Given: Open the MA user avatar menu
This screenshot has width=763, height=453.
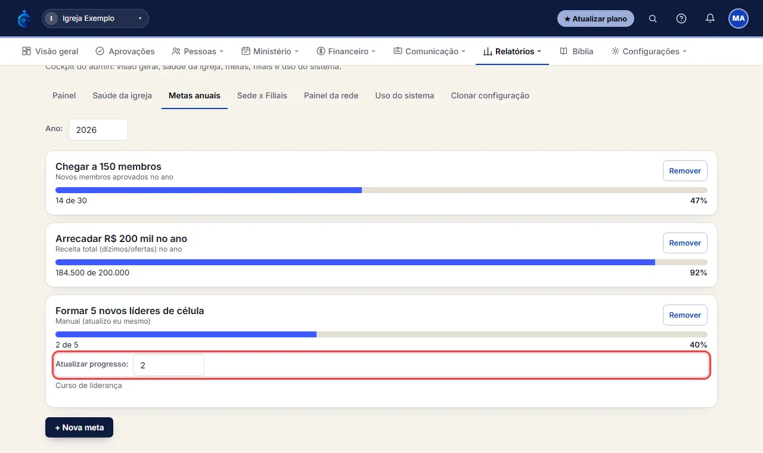Looking at the screenshot, I should (x=739, y=18).
